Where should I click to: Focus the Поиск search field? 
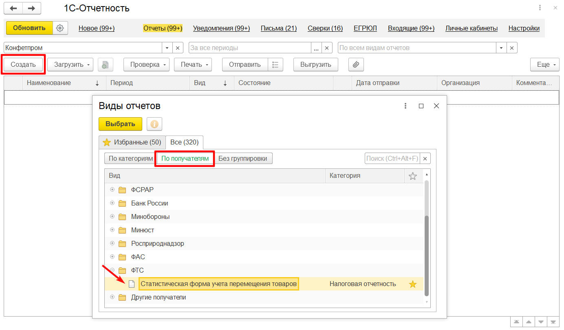tap(392, 158)
